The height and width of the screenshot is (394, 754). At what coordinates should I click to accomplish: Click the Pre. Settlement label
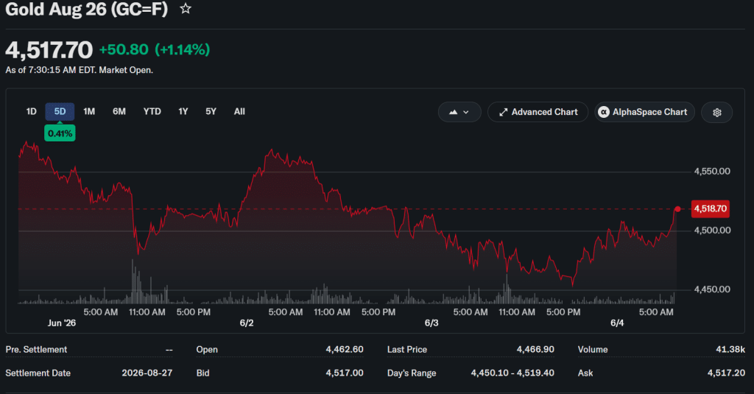point(36,350)
